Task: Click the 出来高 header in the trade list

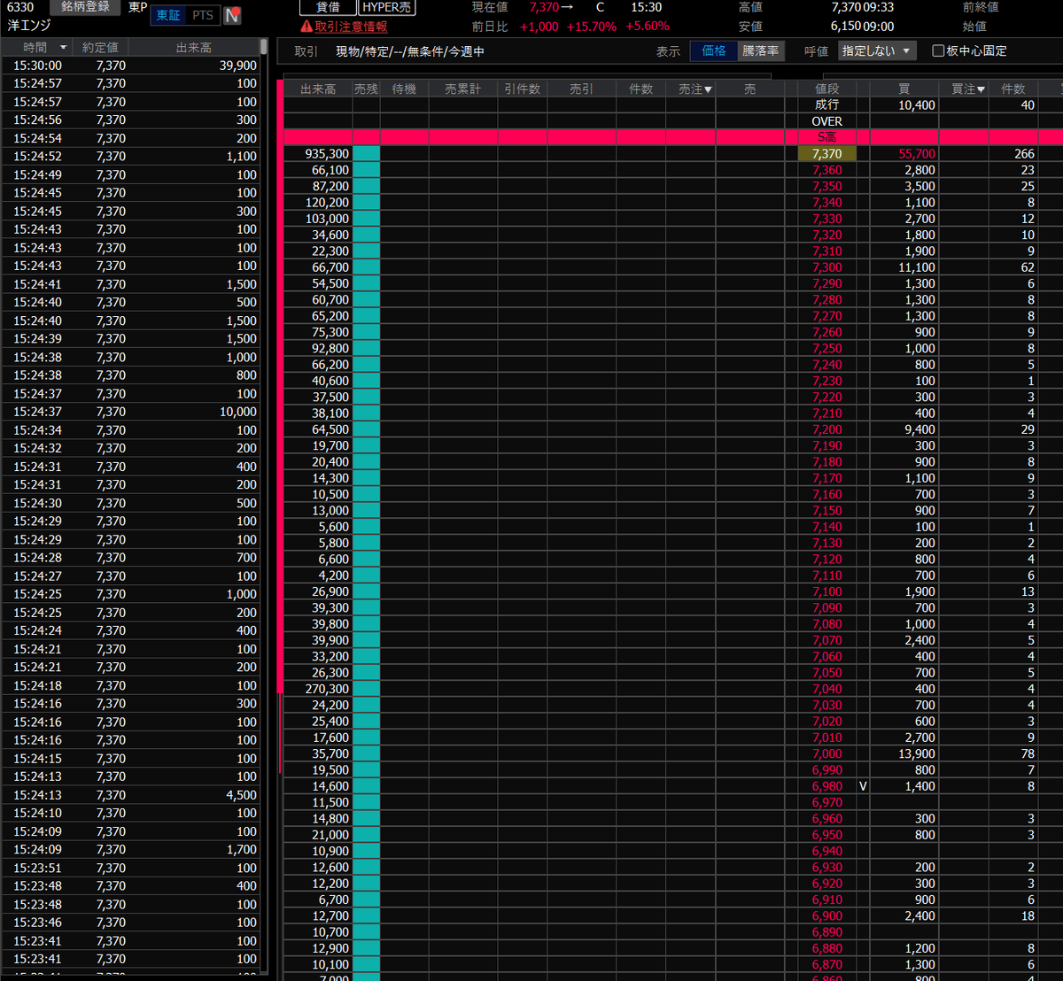Action: (x=193, y=47)
